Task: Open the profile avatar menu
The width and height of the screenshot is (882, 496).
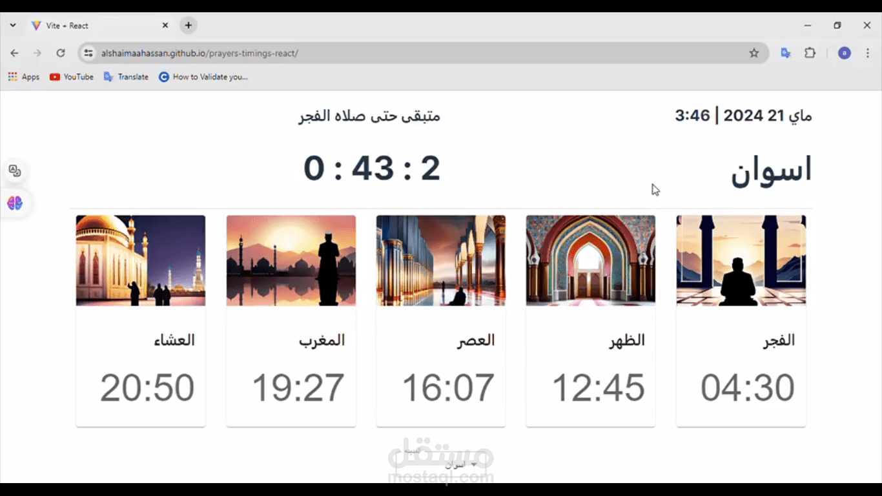Action: click(x=844, y=53)
